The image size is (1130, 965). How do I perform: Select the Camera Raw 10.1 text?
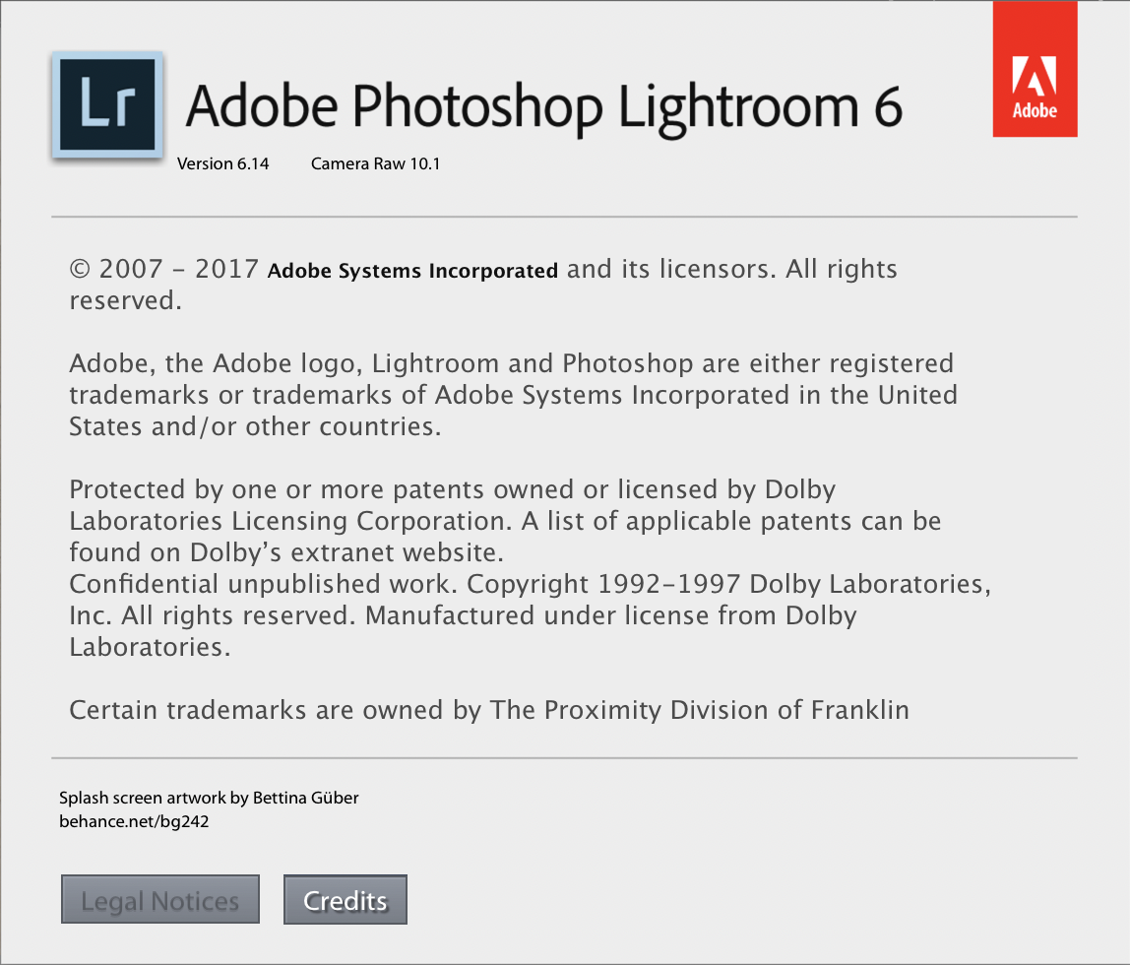tap(375, 163)
